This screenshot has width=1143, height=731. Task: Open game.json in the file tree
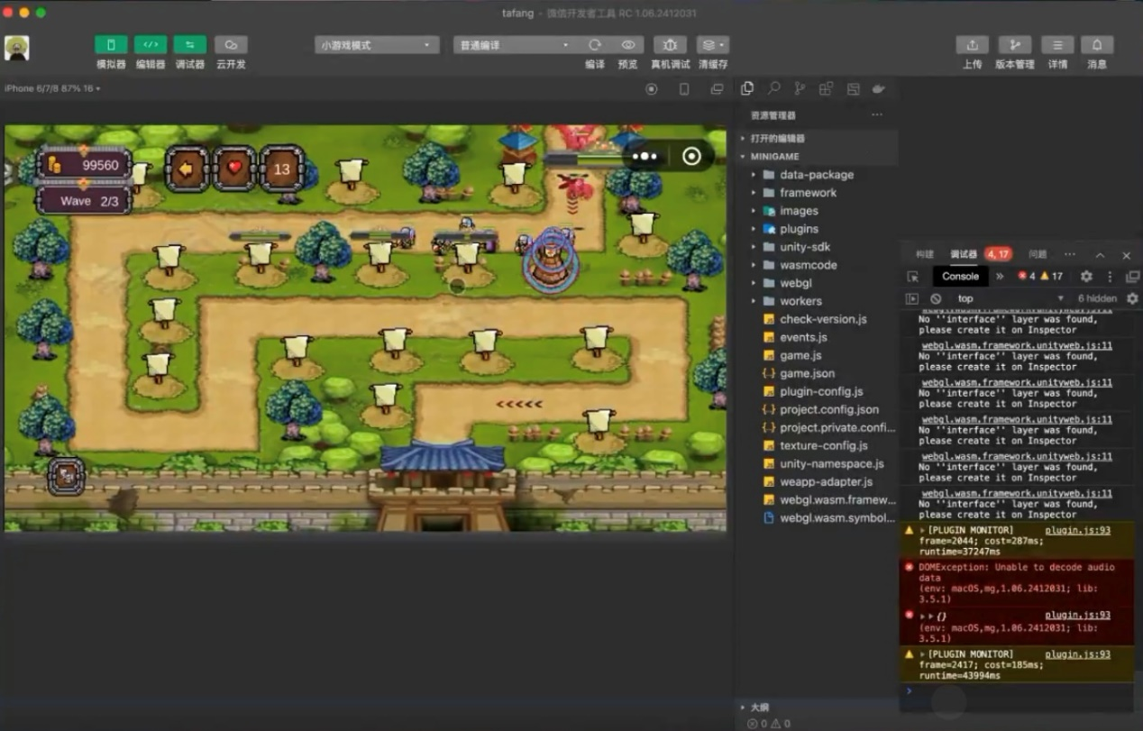807,373
